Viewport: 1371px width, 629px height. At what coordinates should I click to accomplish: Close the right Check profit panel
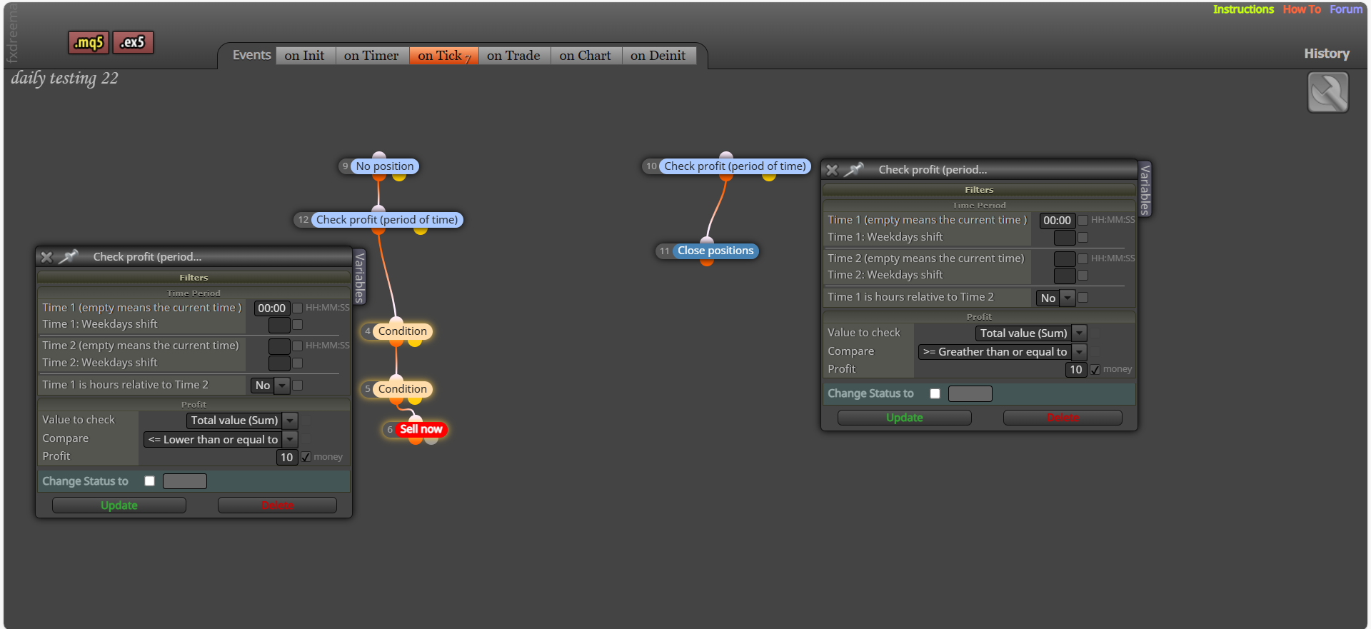[832, 170]
